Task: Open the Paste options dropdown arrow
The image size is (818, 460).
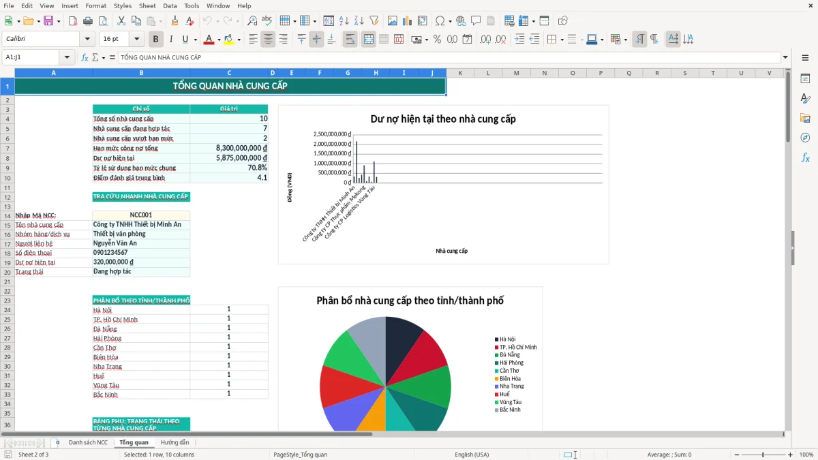Action: click(160, 21)
